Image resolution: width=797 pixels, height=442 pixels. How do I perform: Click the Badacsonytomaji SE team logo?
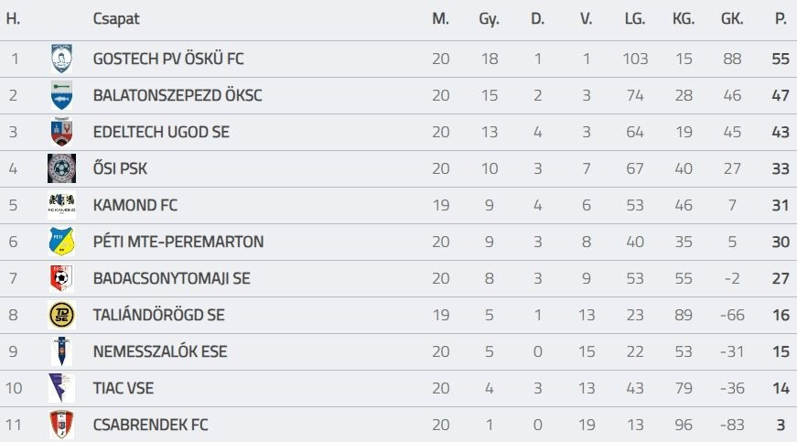(61, 279)
